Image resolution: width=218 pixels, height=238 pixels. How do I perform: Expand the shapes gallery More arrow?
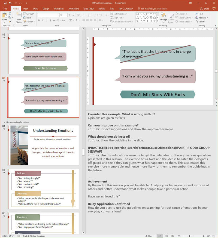click(158, 21)
